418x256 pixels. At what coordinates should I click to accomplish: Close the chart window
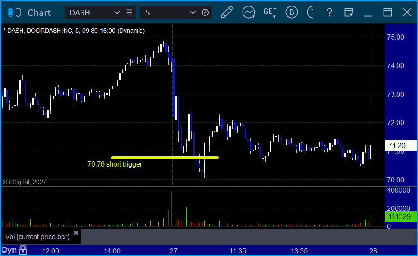coord(407,12)
